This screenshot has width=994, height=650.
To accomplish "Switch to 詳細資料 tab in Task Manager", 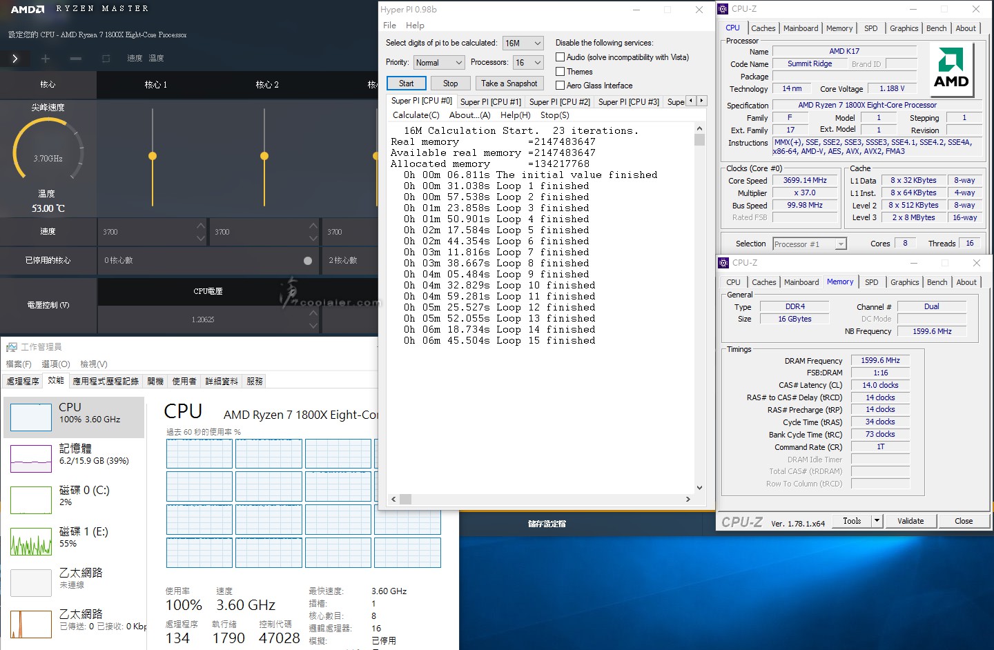I will tap(222, 382).
